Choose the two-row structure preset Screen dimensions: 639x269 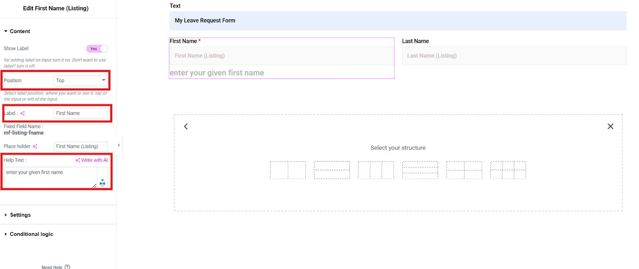(332, 170)
